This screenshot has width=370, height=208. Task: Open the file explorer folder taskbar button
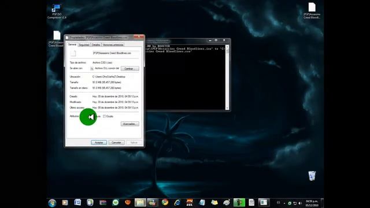(140, 203)
